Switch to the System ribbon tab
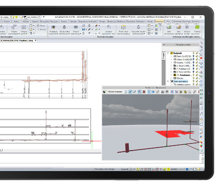The width and height of the screenshot is (219, 186). (x=73, y=22)
